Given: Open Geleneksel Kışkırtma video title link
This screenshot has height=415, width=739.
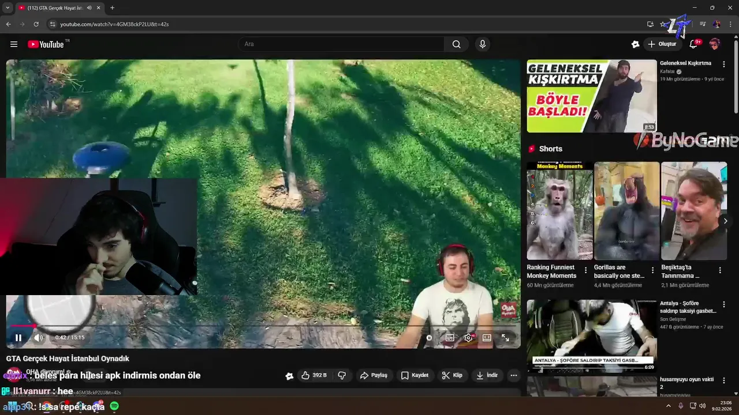Looking at the screenshot, I should click(685, 63).
